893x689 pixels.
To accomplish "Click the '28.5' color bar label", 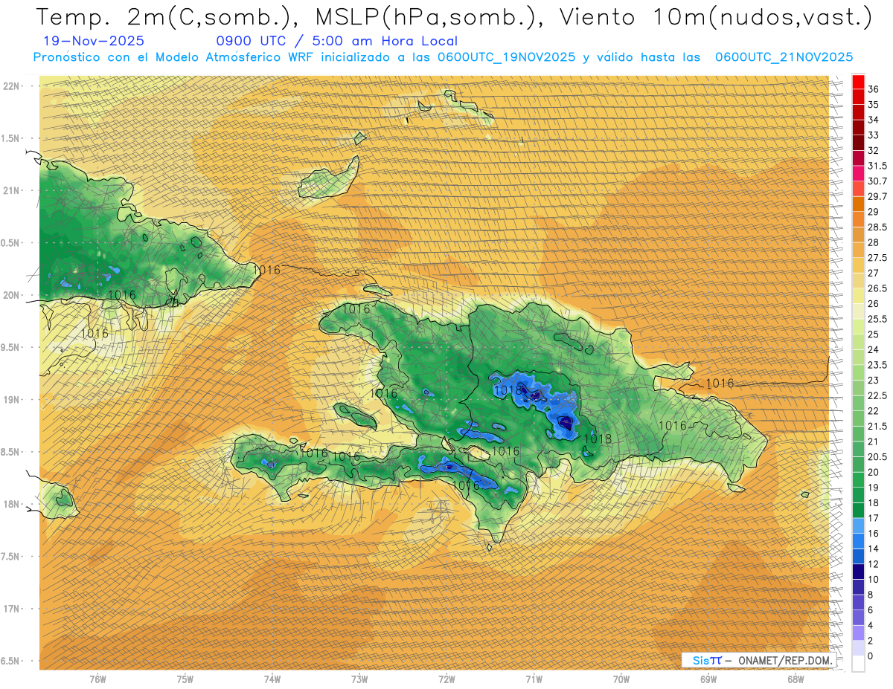I will 877,227.
